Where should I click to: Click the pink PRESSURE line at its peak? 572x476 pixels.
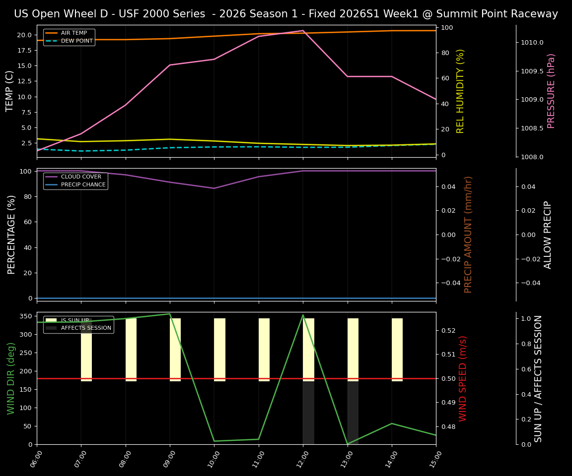(304, 30)
